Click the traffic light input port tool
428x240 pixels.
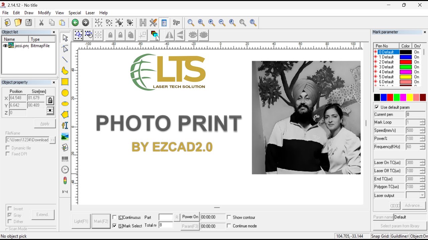[65, 181]
